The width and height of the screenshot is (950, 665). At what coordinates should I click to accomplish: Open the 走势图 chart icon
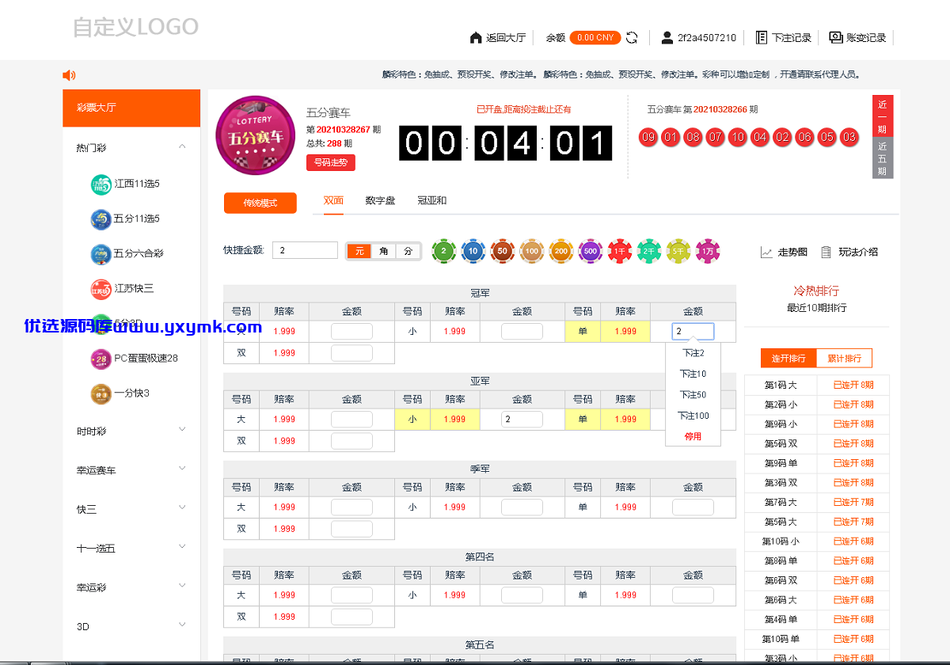coord(766,253)
